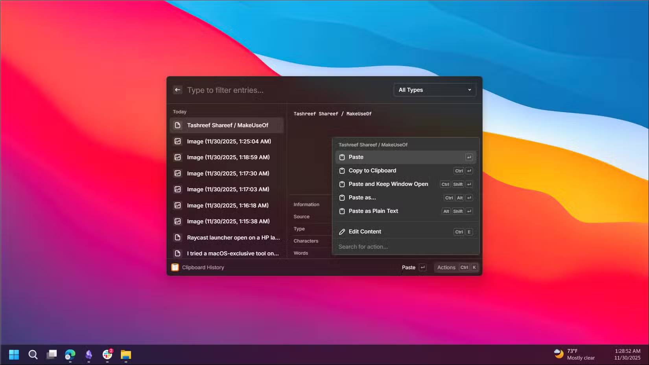Choose Edit Content from the action menu

pos(365,231)
